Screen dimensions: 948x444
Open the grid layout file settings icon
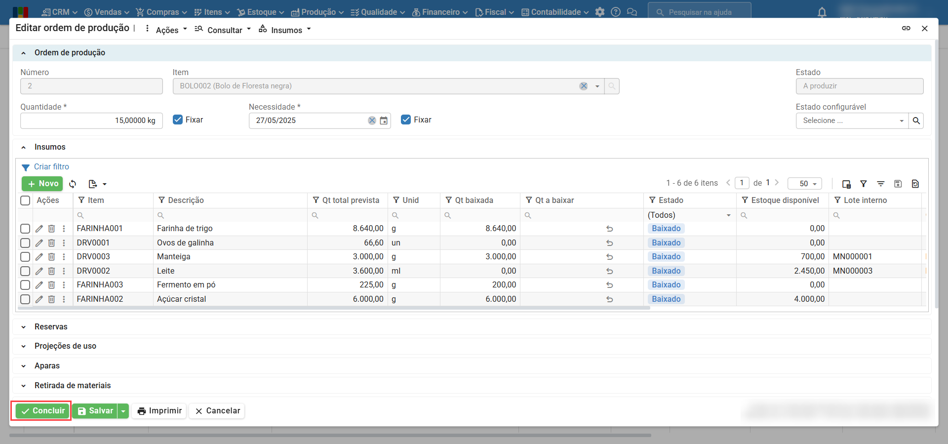pos(915,184)
